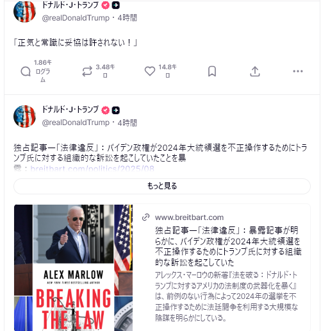Click the ReTruth repost arrows icon
The height and width of the screenshot is (331, 321).
[x=87, y=71]
